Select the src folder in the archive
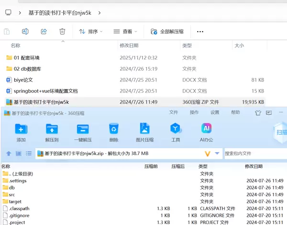The height and width of the screenshot is (225, 287). point(12,194)
